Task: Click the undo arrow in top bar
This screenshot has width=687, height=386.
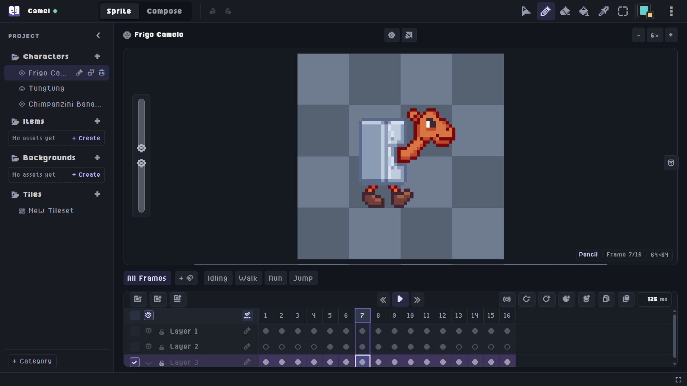Action: (x=213, y=11)
